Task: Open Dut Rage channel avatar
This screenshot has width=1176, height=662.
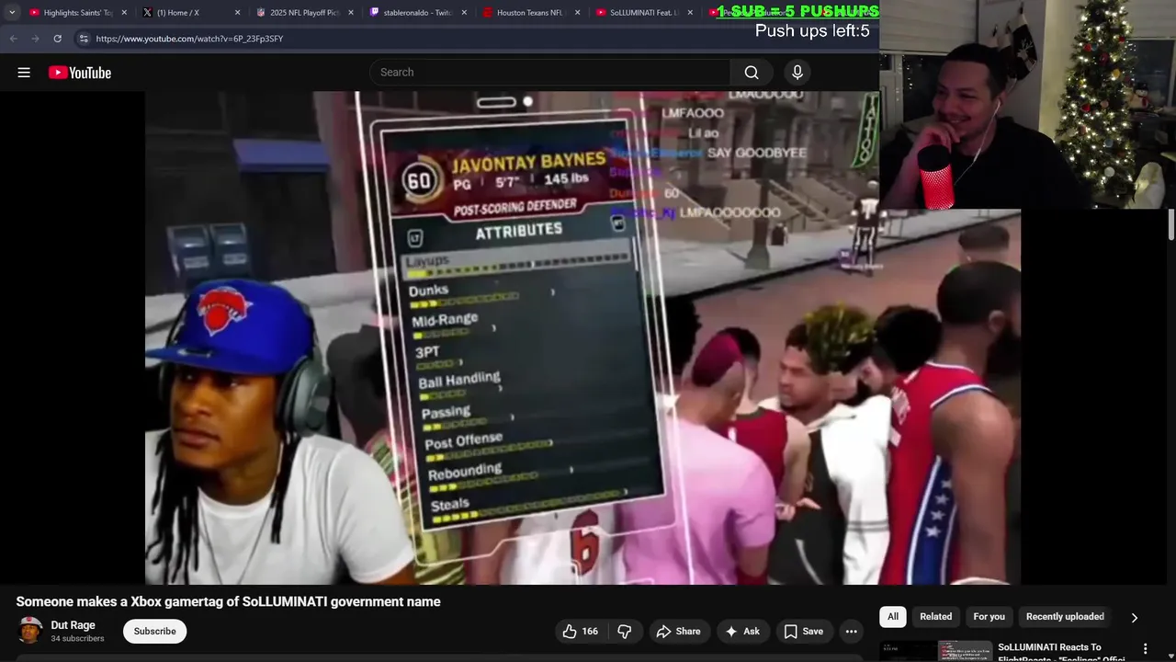Action: [x=30, y=631]
